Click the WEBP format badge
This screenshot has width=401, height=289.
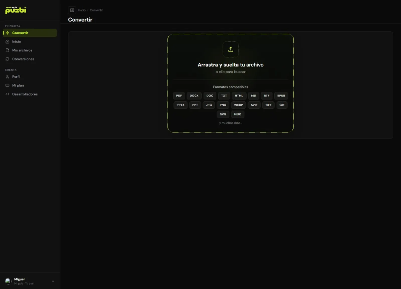point(238,105)
